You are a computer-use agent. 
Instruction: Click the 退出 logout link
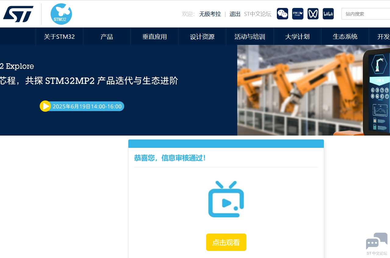(x=235, y=14)
